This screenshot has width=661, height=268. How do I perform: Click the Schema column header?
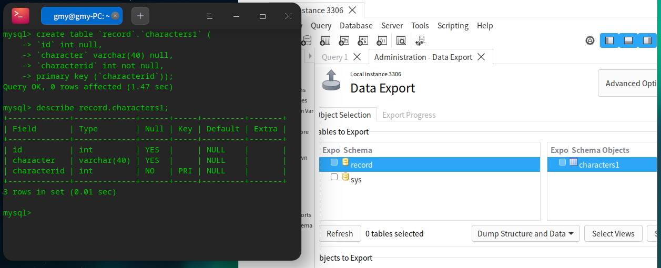point(358,150)
